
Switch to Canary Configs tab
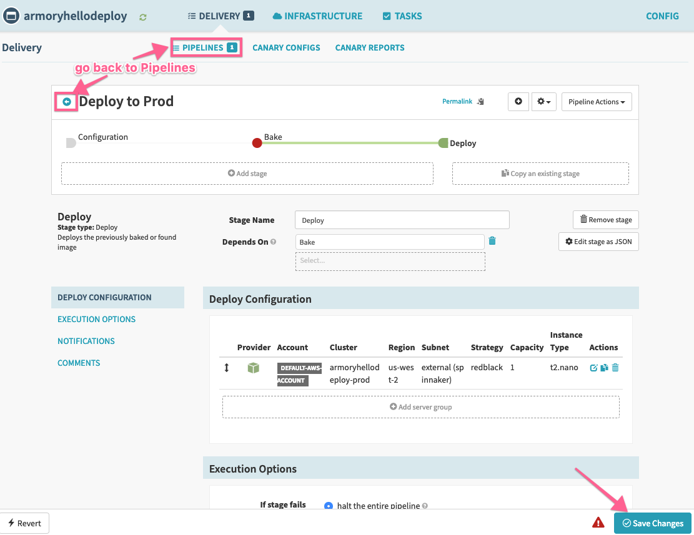286,47
